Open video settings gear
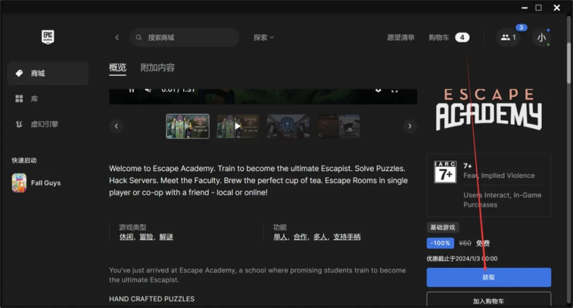The height and width of the screenshot is (308, 573). click(x=378, y=90)
